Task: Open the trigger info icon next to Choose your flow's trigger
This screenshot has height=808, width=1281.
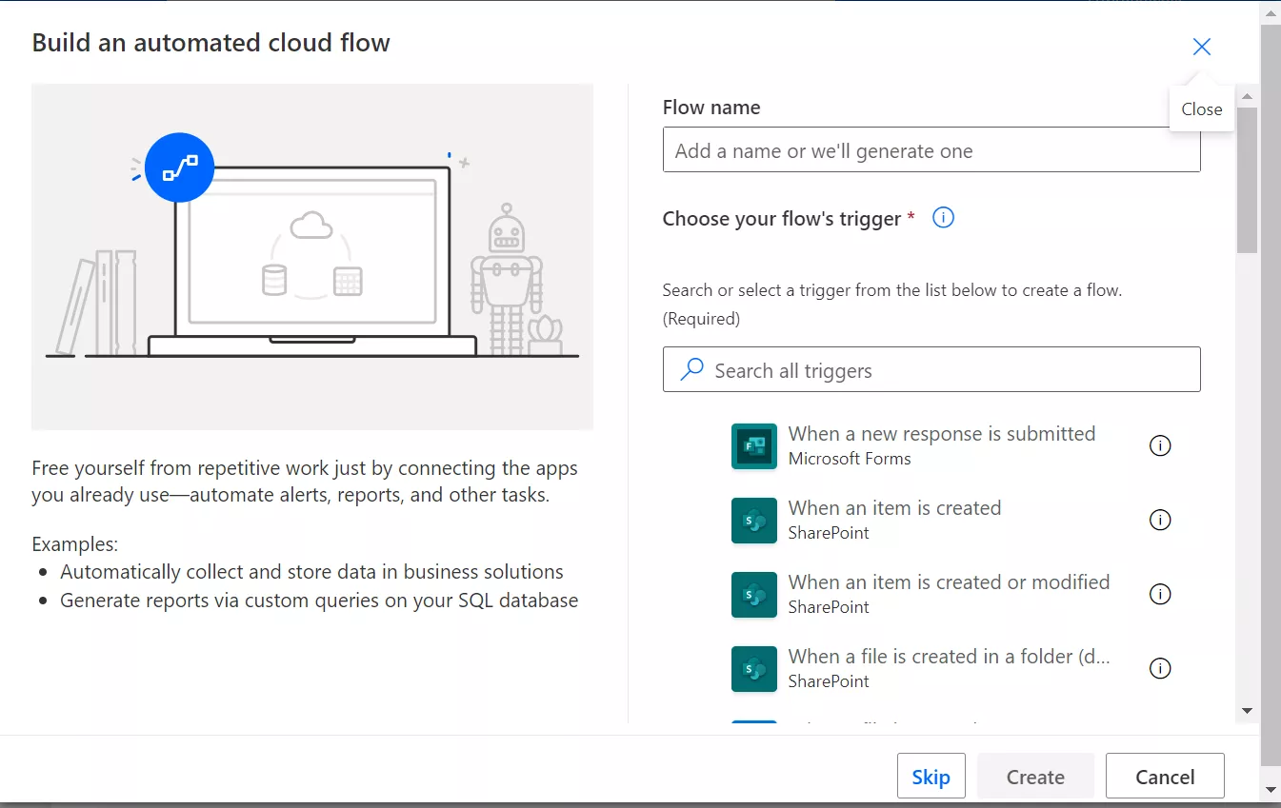Action: [943, 218]
